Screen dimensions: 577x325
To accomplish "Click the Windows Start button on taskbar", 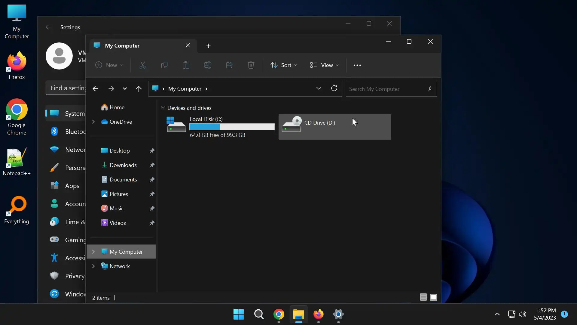I will pos(239,314).
